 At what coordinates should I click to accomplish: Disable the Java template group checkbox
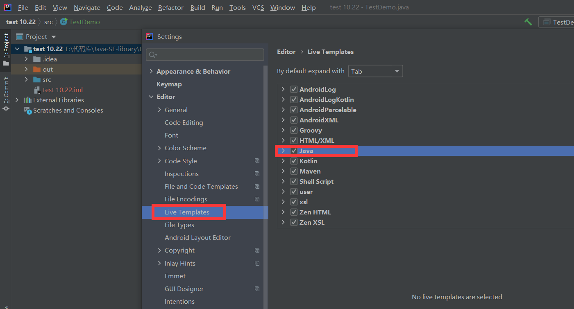294,151
